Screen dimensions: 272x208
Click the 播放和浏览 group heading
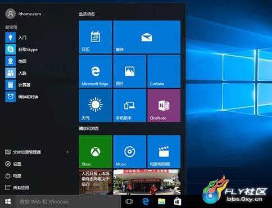click(89, 128)
